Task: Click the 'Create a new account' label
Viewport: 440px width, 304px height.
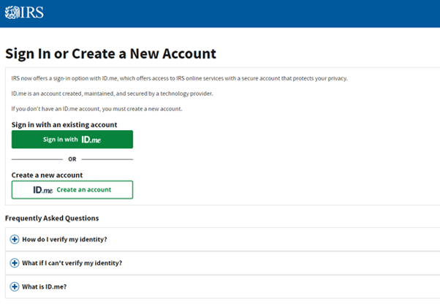Action: [x=47, y=175]
